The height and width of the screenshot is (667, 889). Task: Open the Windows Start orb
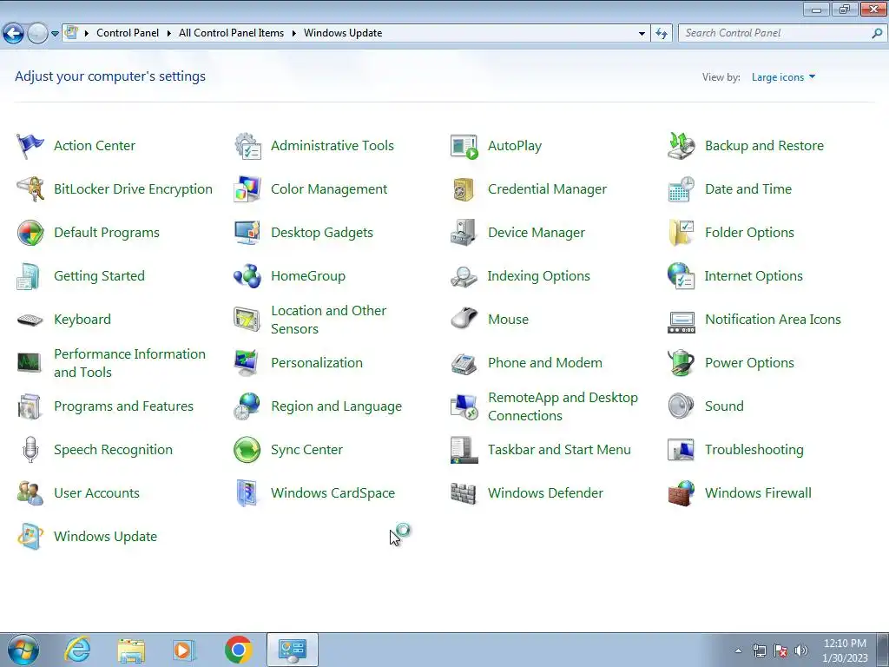(x=23, y=650)
